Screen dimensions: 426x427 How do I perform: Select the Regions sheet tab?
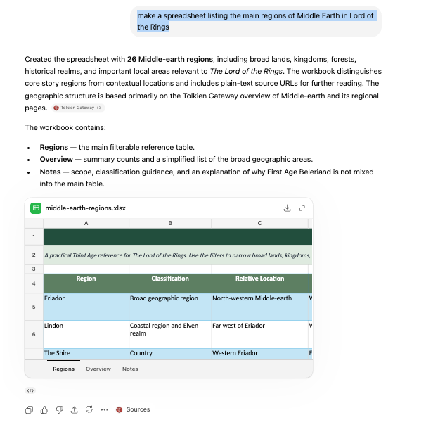[x=63, y=369]
